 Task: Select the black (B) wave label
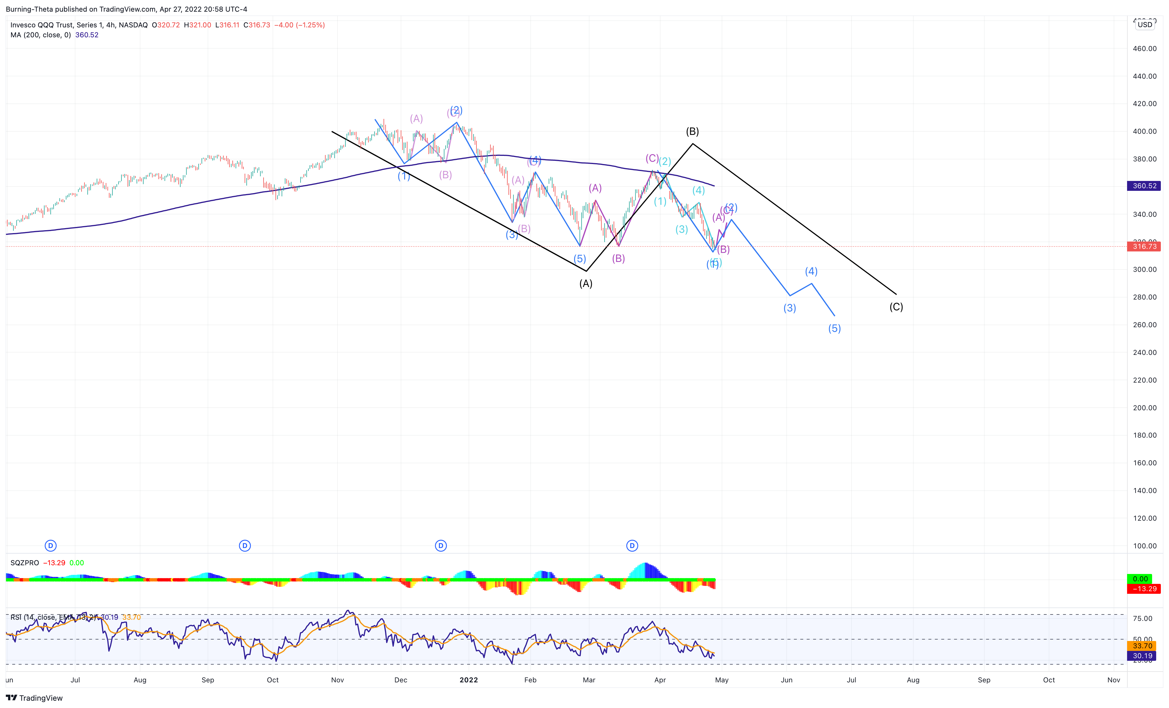pos(692,131)
